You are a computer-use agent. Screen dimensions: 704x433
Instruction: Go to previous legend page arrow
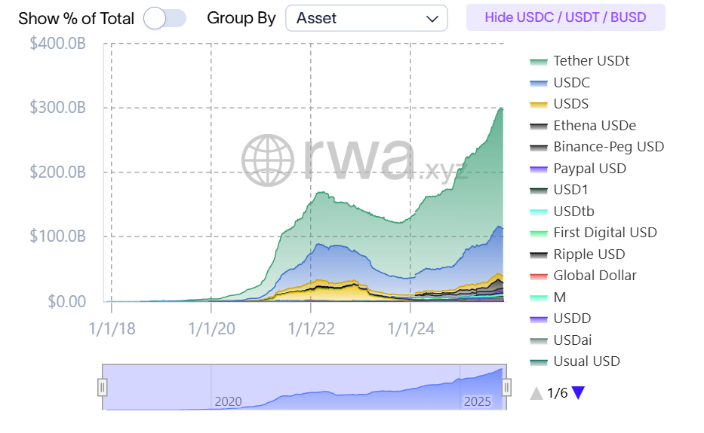pos(536,392)
